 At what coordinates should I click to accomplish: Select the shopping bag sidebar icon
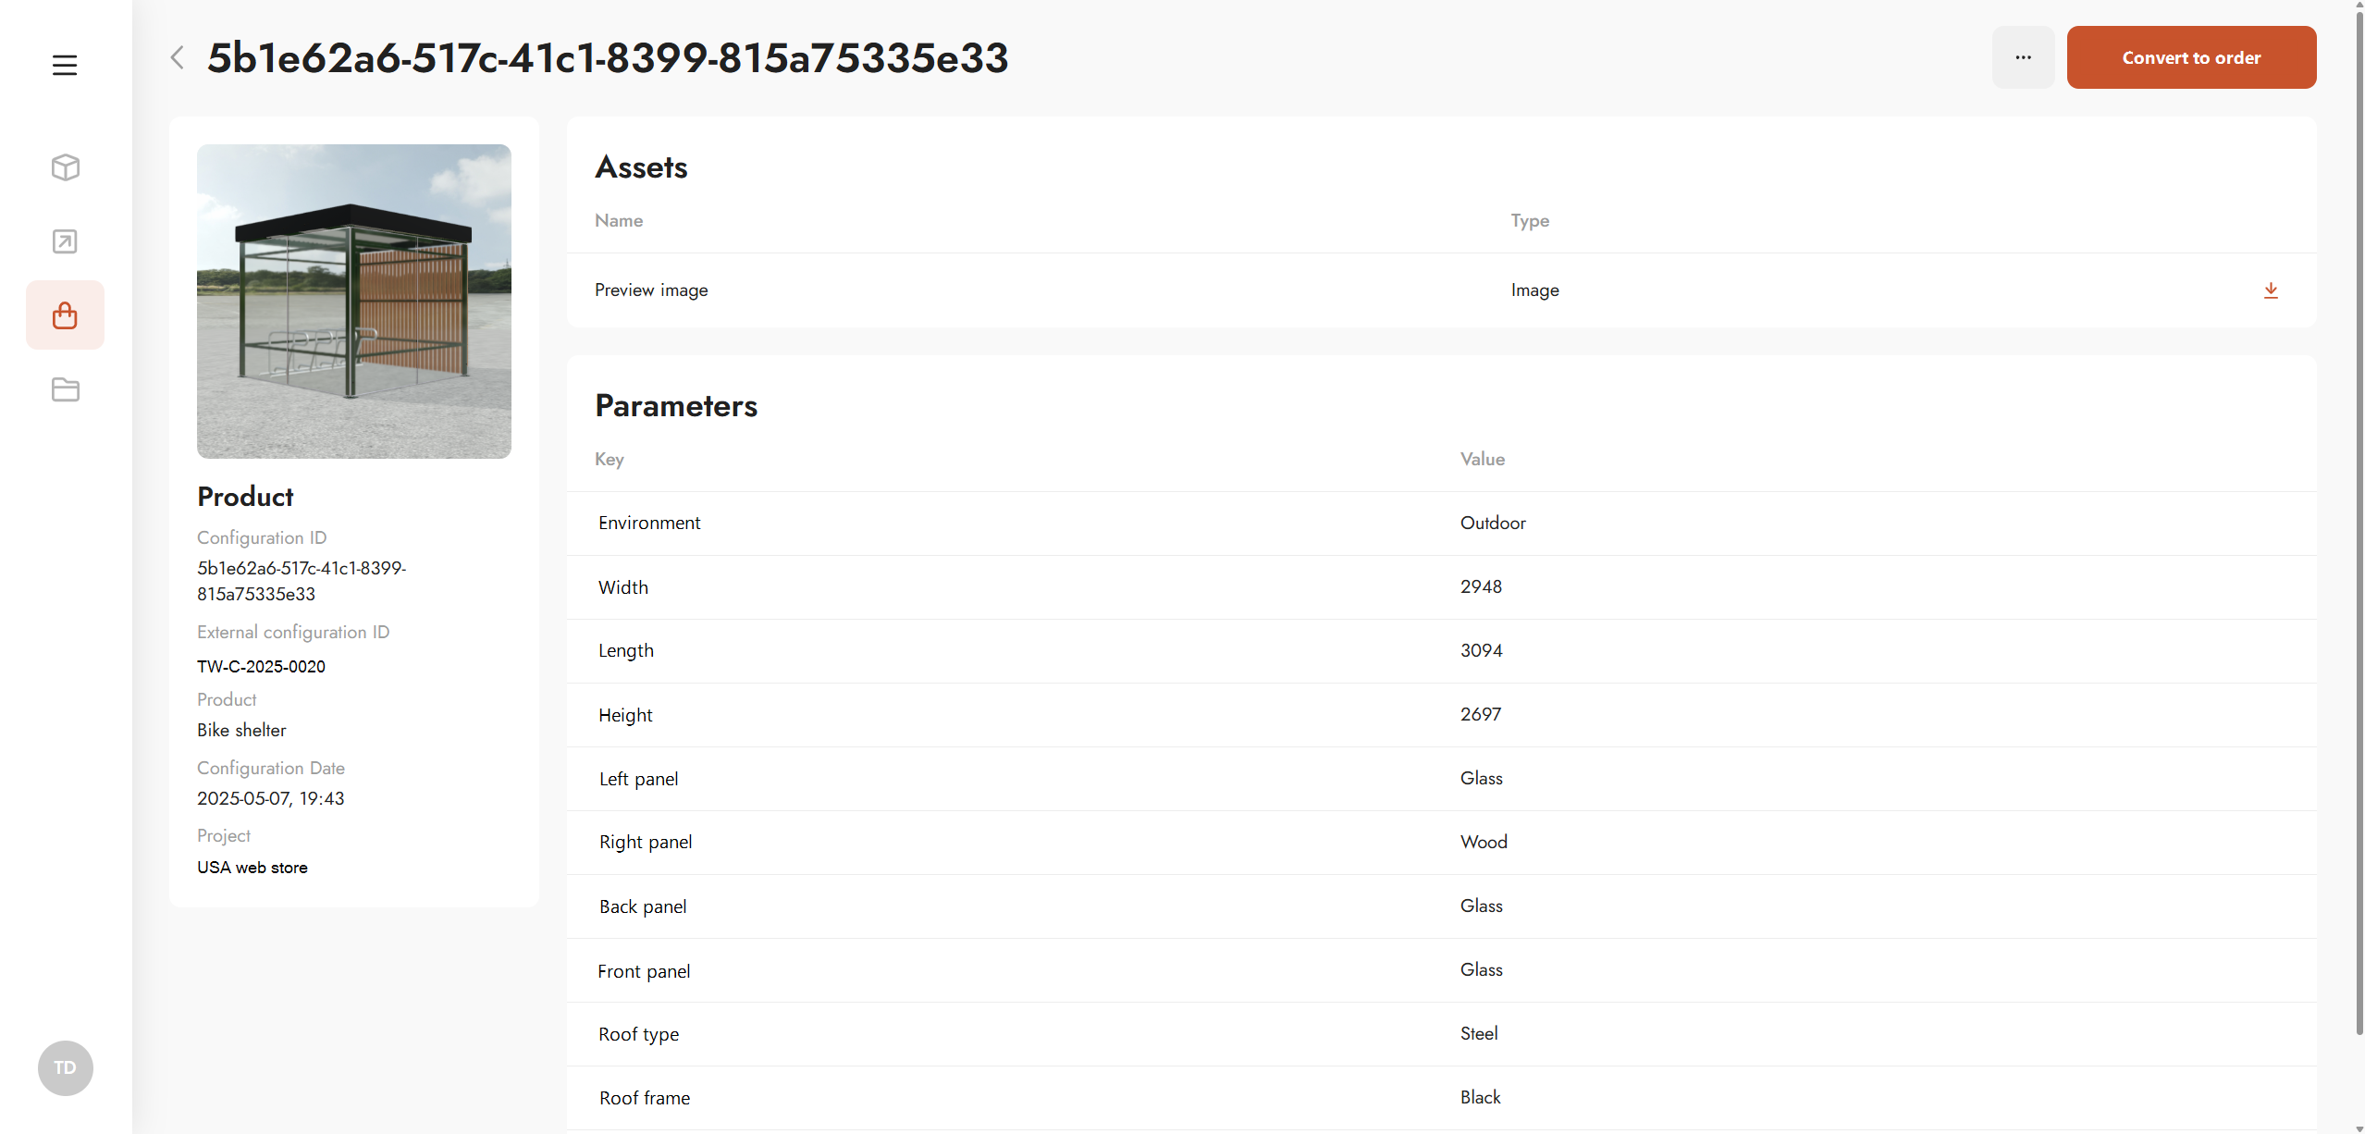point(65,315)
